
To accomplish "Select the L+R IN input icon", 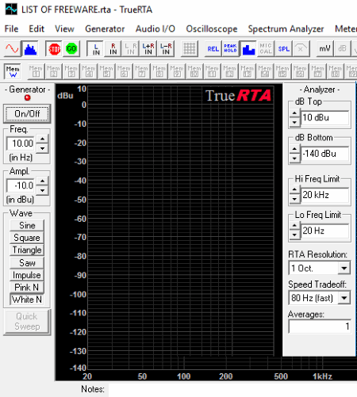I will tap(148, 49).
